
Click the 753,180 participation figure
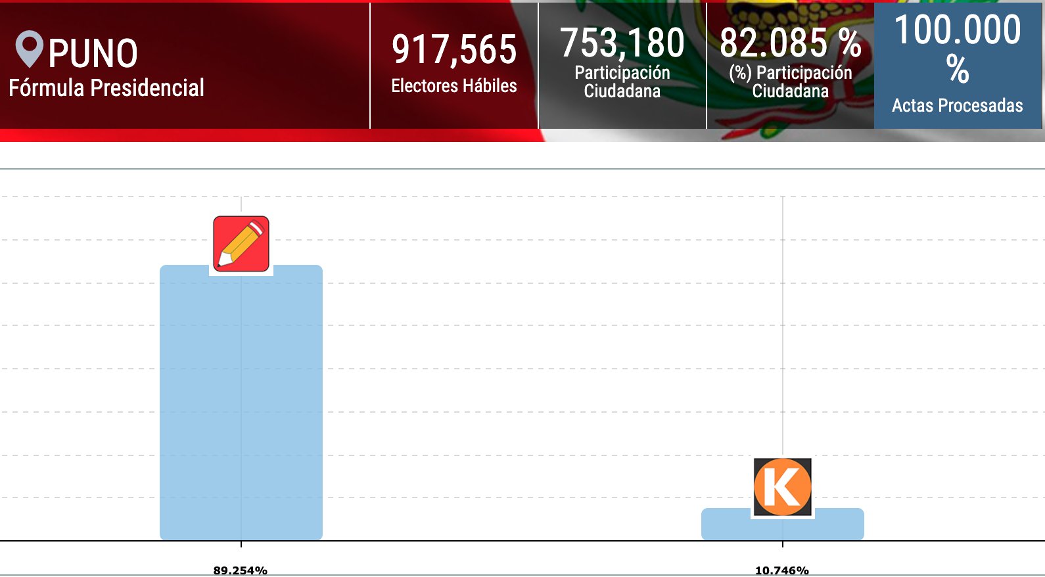[622, 43]
